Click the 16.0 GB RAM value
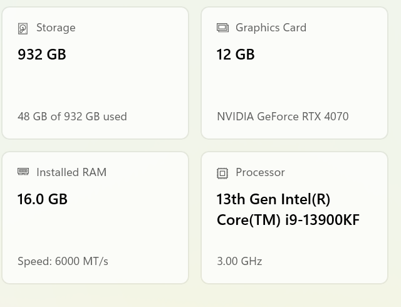The image size is (401, 307). pos(43,199)
